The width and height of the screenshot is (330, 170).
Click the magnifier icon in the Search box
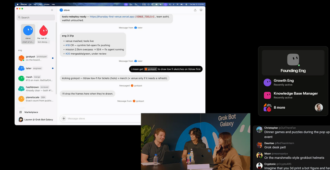[19, 18]
